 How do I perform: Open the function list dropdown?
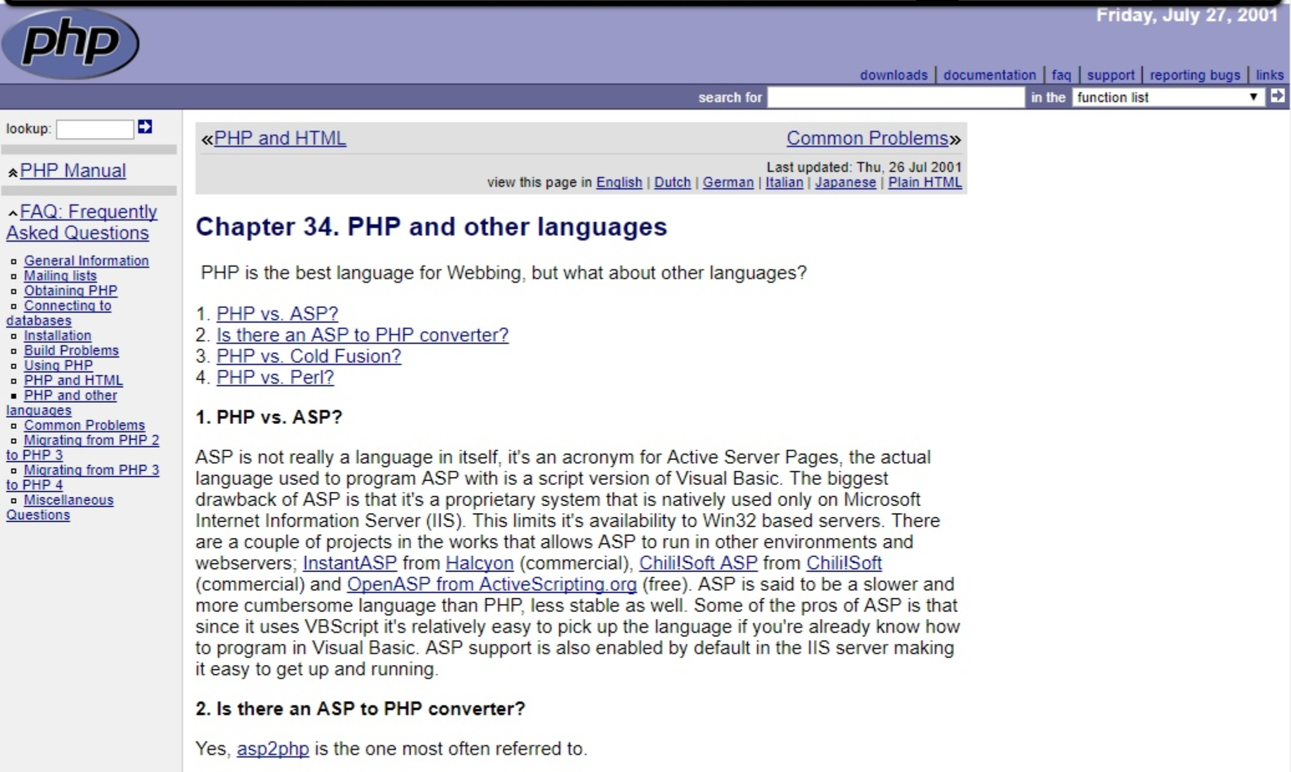coord(1168,97)
